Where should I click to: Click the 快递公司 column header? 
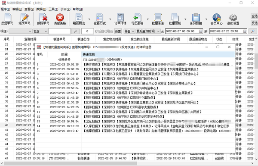(83, 39)
